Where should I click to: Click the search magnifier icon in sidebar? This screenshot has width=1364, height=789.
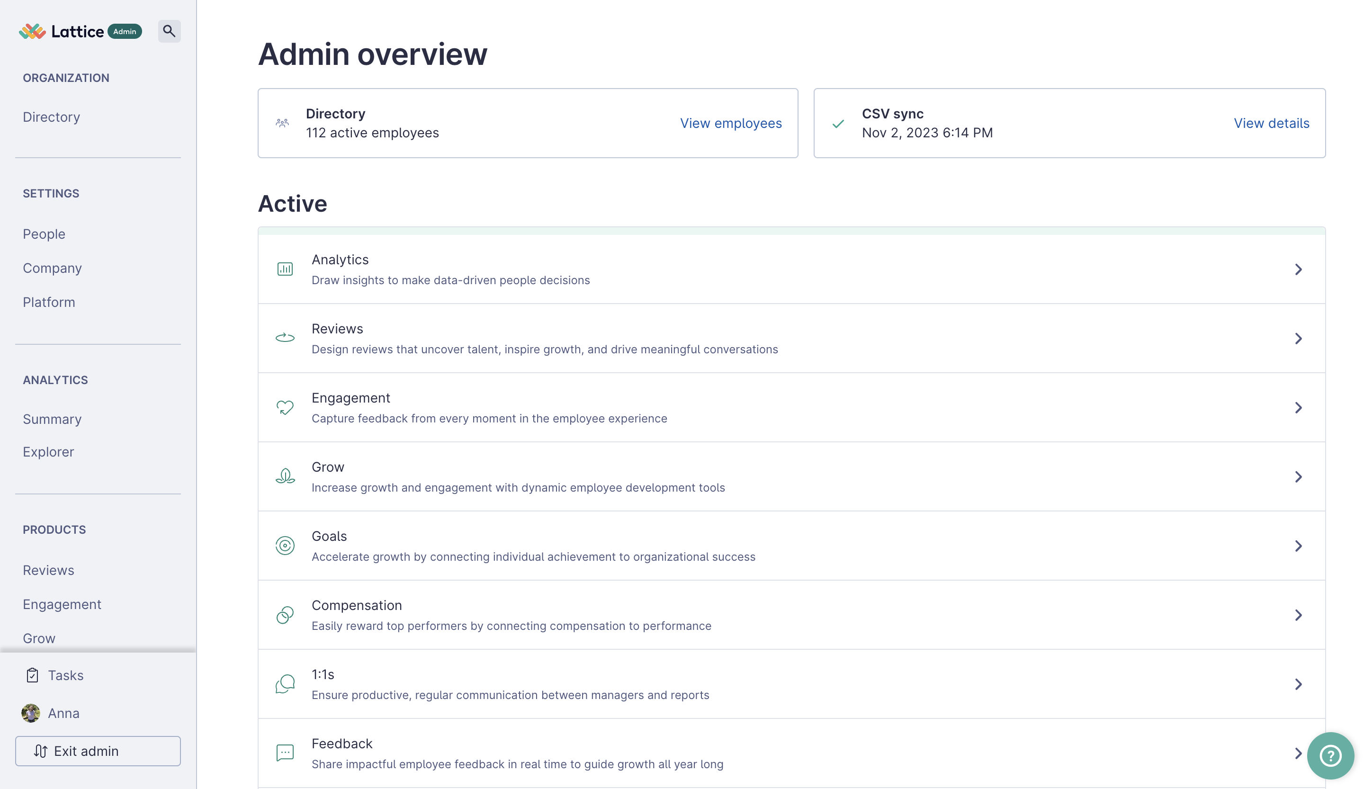169,31
